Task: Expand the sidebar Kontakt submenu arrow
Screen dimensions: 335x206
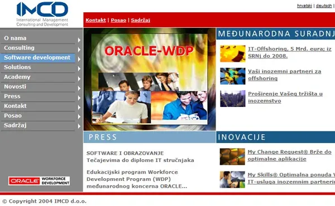Action: (79, 107)
